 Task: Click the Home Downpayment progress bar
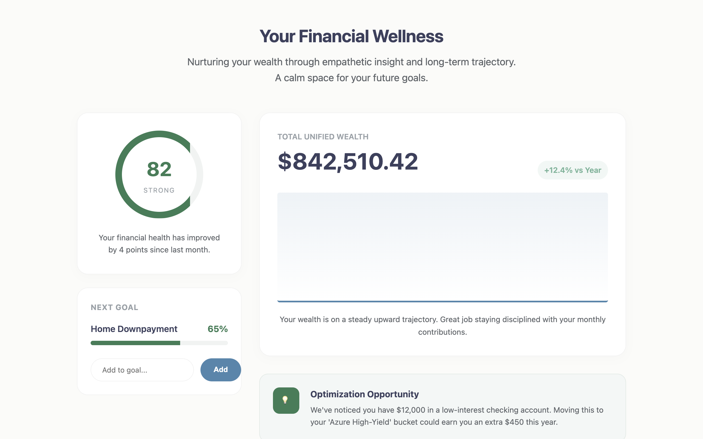[159, 343]
